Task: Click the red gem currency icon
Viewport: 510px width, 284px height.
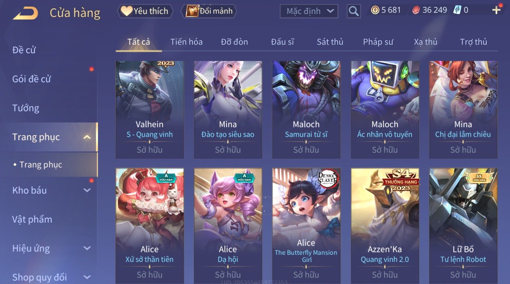Action: [x=416, y=10]
